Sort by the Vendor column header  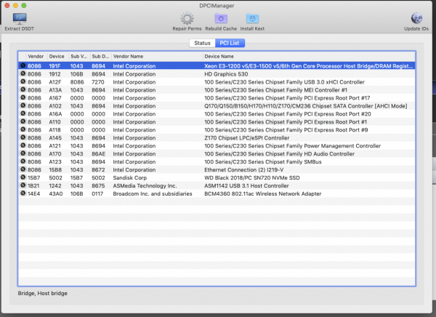point(36,56)
